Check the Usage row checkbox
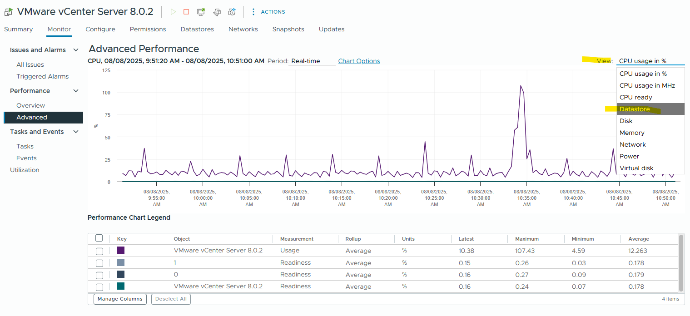The height and width of the screenshot is (316, 690). point(99,251)
